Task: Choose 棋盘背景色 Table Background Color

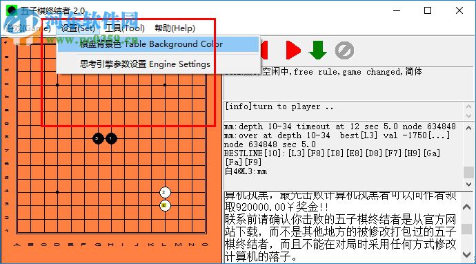Action: (x=158, y=44)
